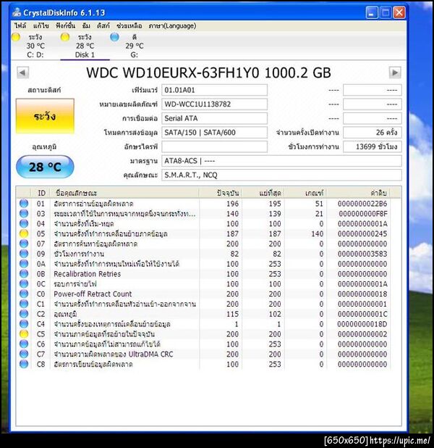Click the 28 °C temperature indicator
This screenshot has width=434, height=448.
[x=45, y=167]
